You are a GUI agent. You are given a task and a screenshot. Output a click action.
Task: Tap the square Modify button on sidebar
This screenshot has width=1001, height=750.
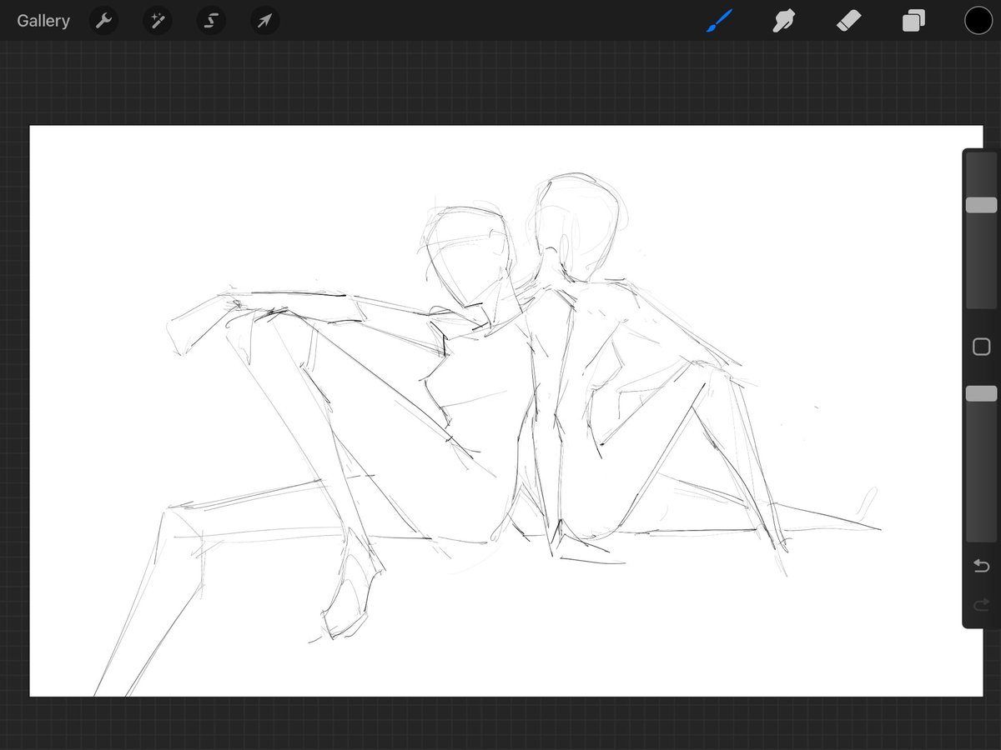pos(982,347)
